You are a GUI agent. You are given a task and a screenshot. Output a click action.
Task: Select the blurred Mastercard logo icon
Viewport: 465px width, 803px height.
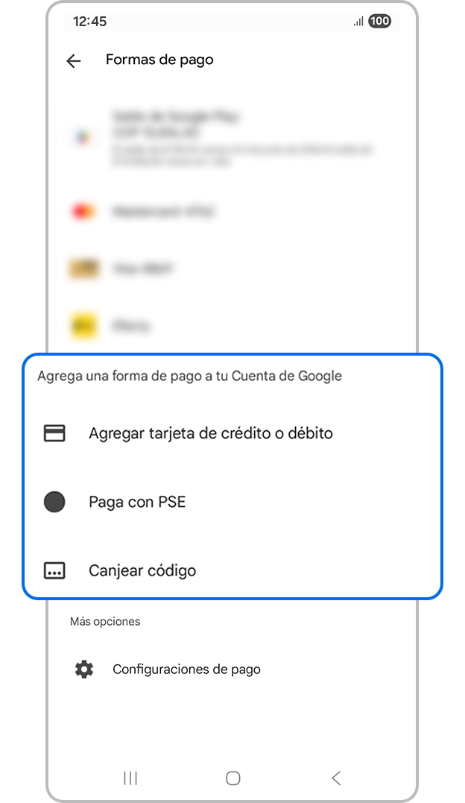tap(83, 211)
